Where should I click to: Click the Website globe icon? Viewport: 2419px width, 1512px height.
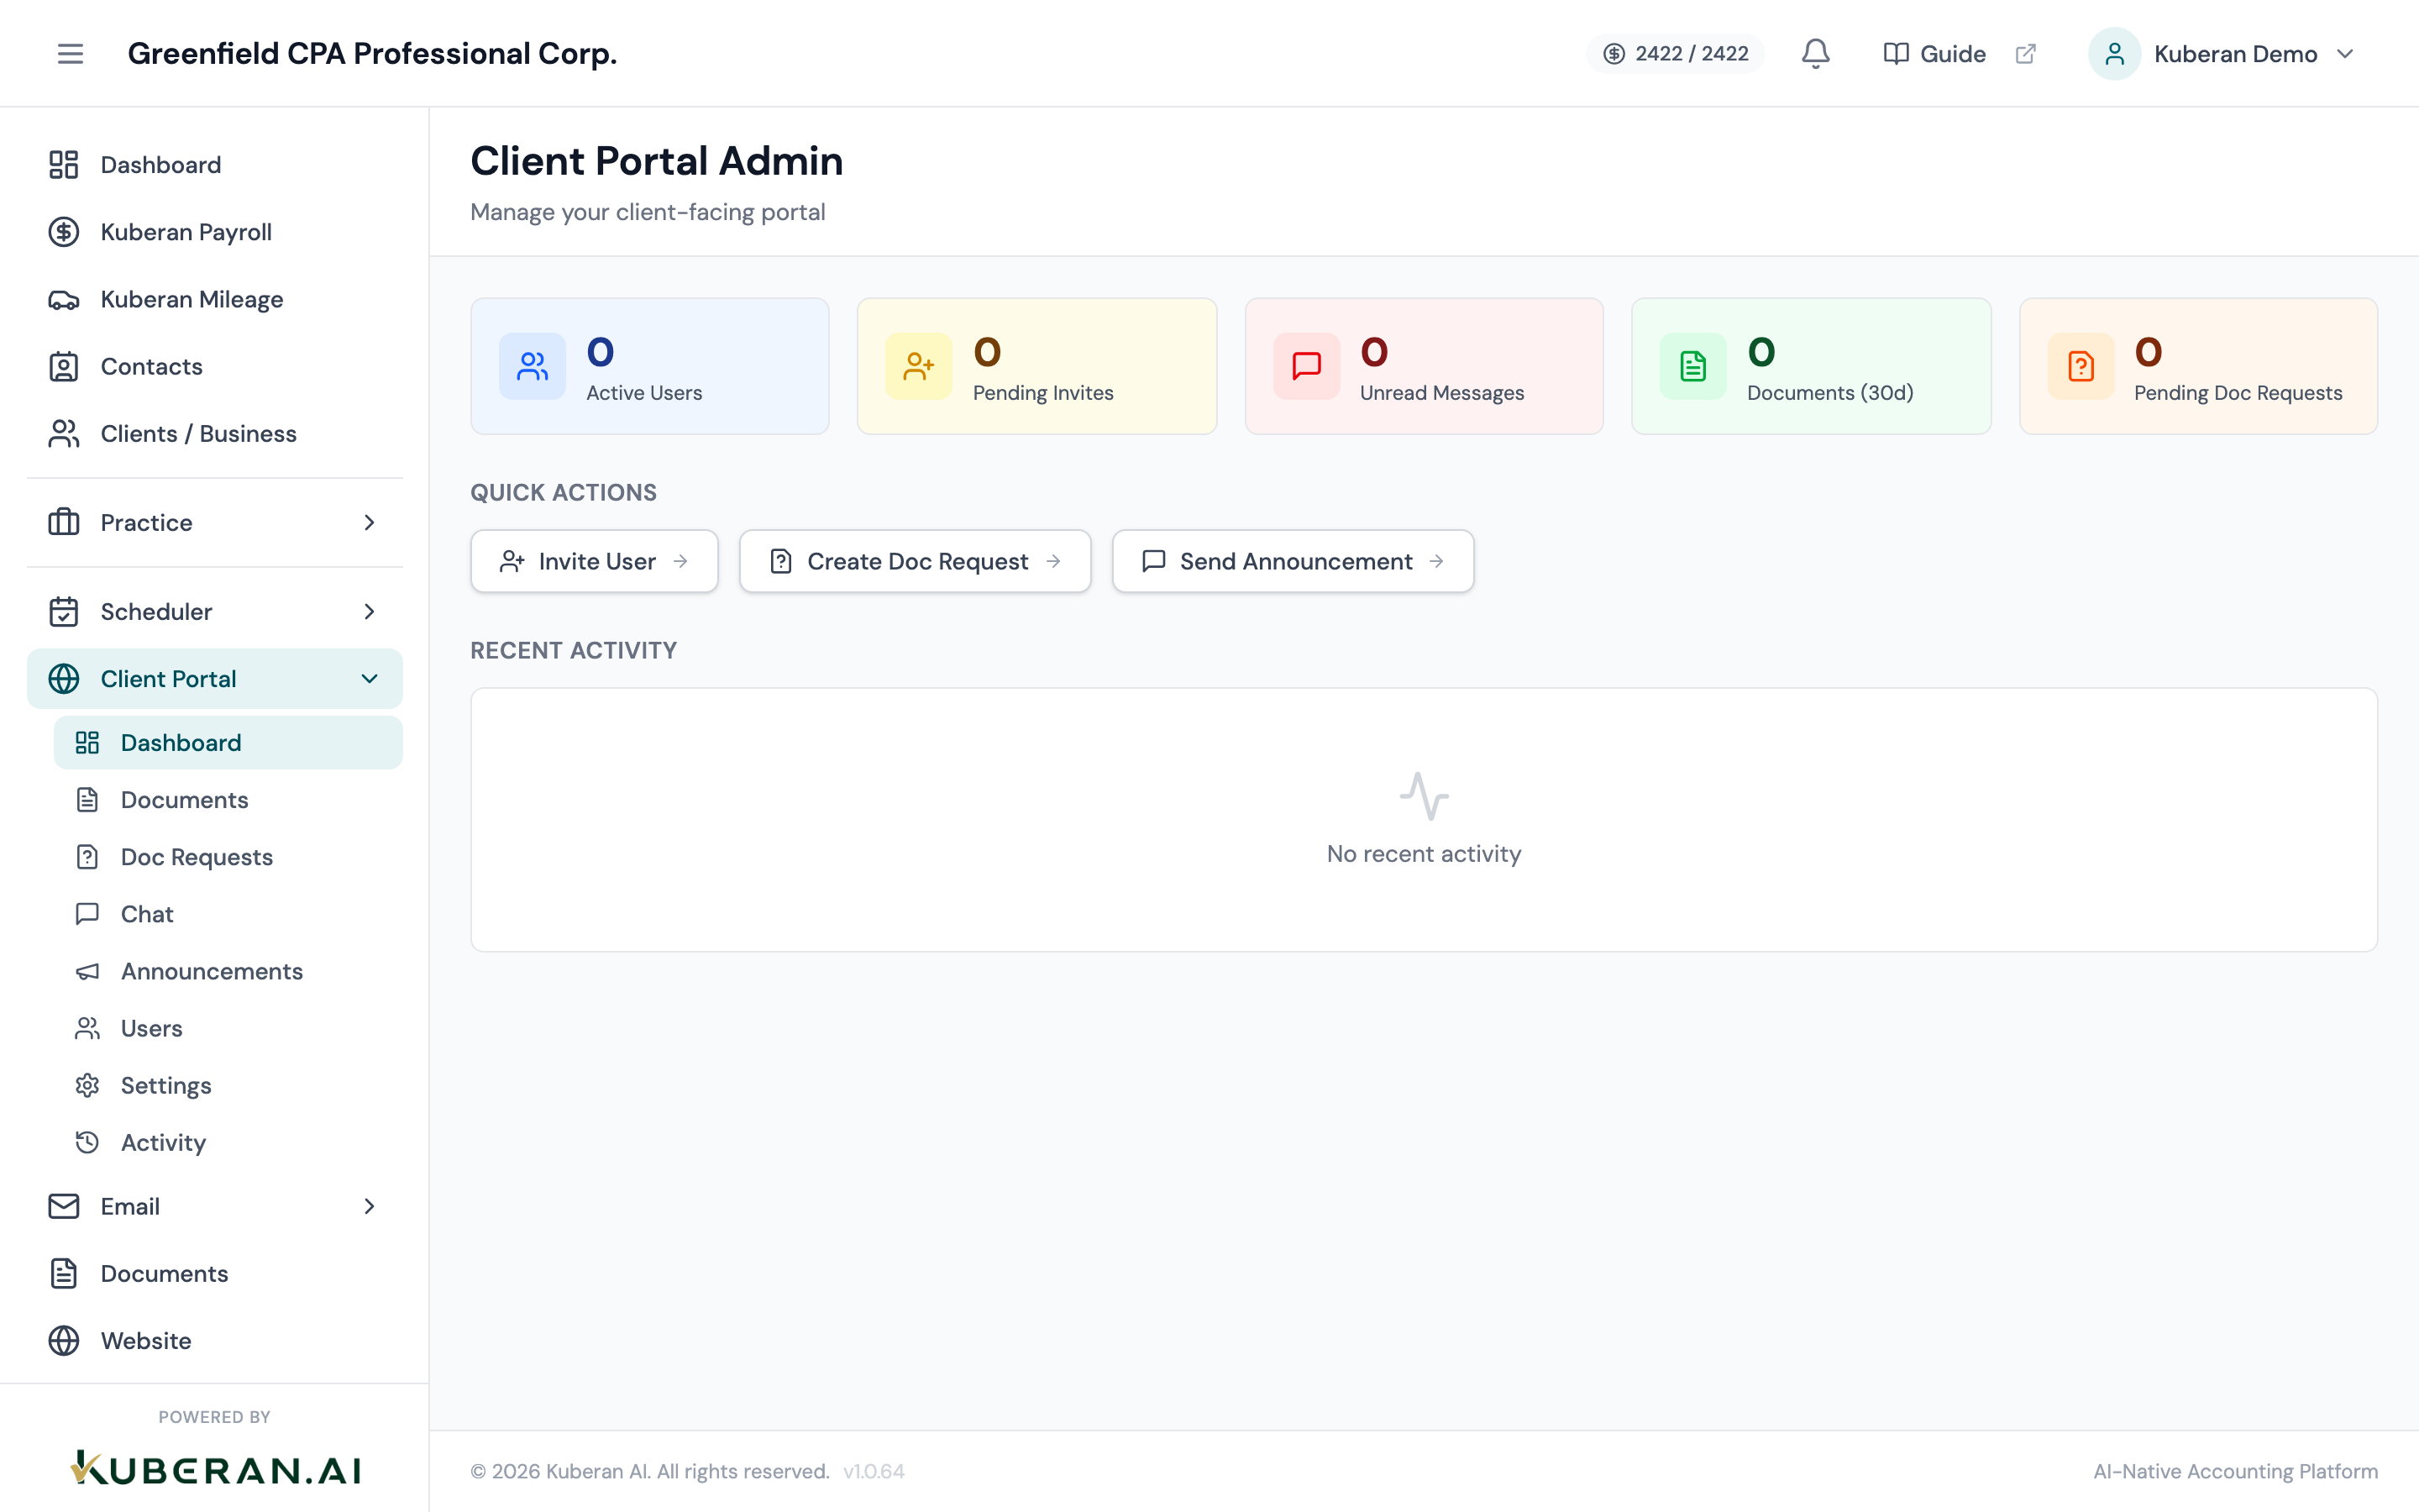click(x=64, y=1340)
